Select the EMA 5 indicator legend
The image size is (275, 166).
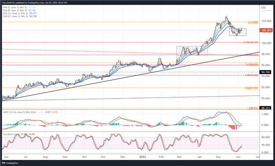click(19, 7)
